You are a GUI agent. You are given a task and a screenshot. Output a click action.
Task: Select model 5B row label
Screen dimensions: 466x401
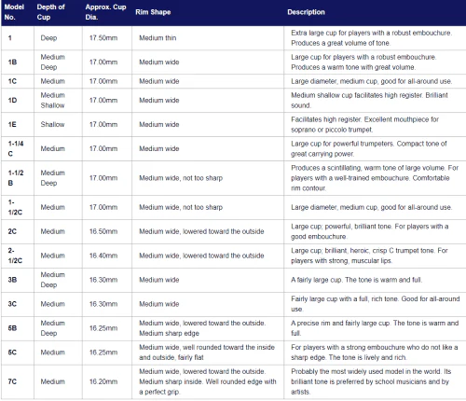(x=12, y=328)
